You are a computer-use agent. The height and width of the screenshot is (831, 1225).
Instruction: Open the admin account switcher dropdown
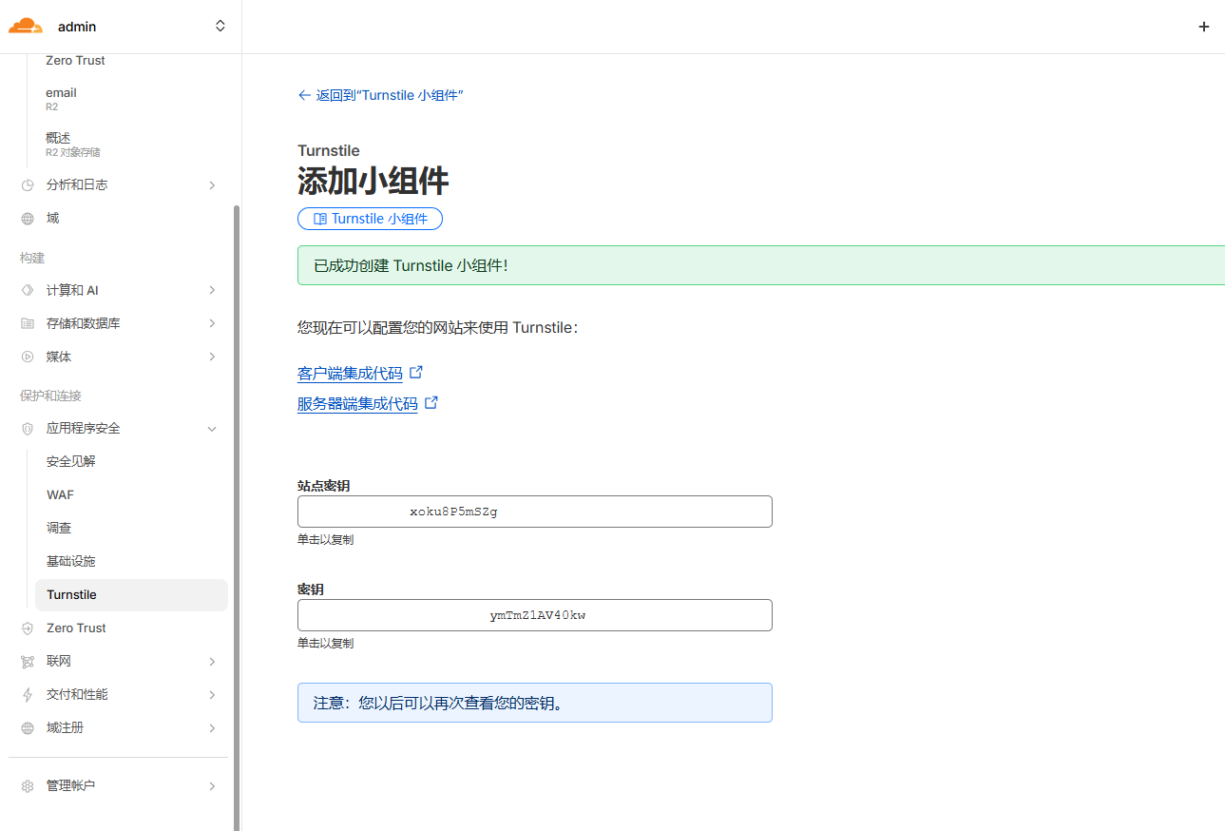[x=220, y=27]
